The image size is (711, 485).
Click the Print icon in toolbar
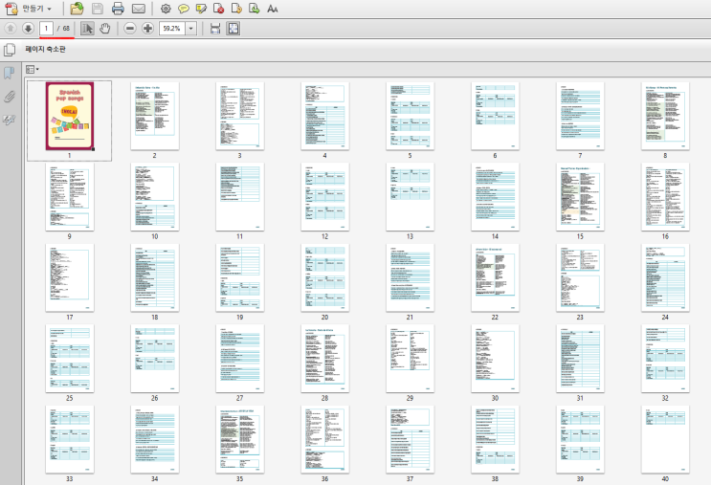(x=118, y=9)
